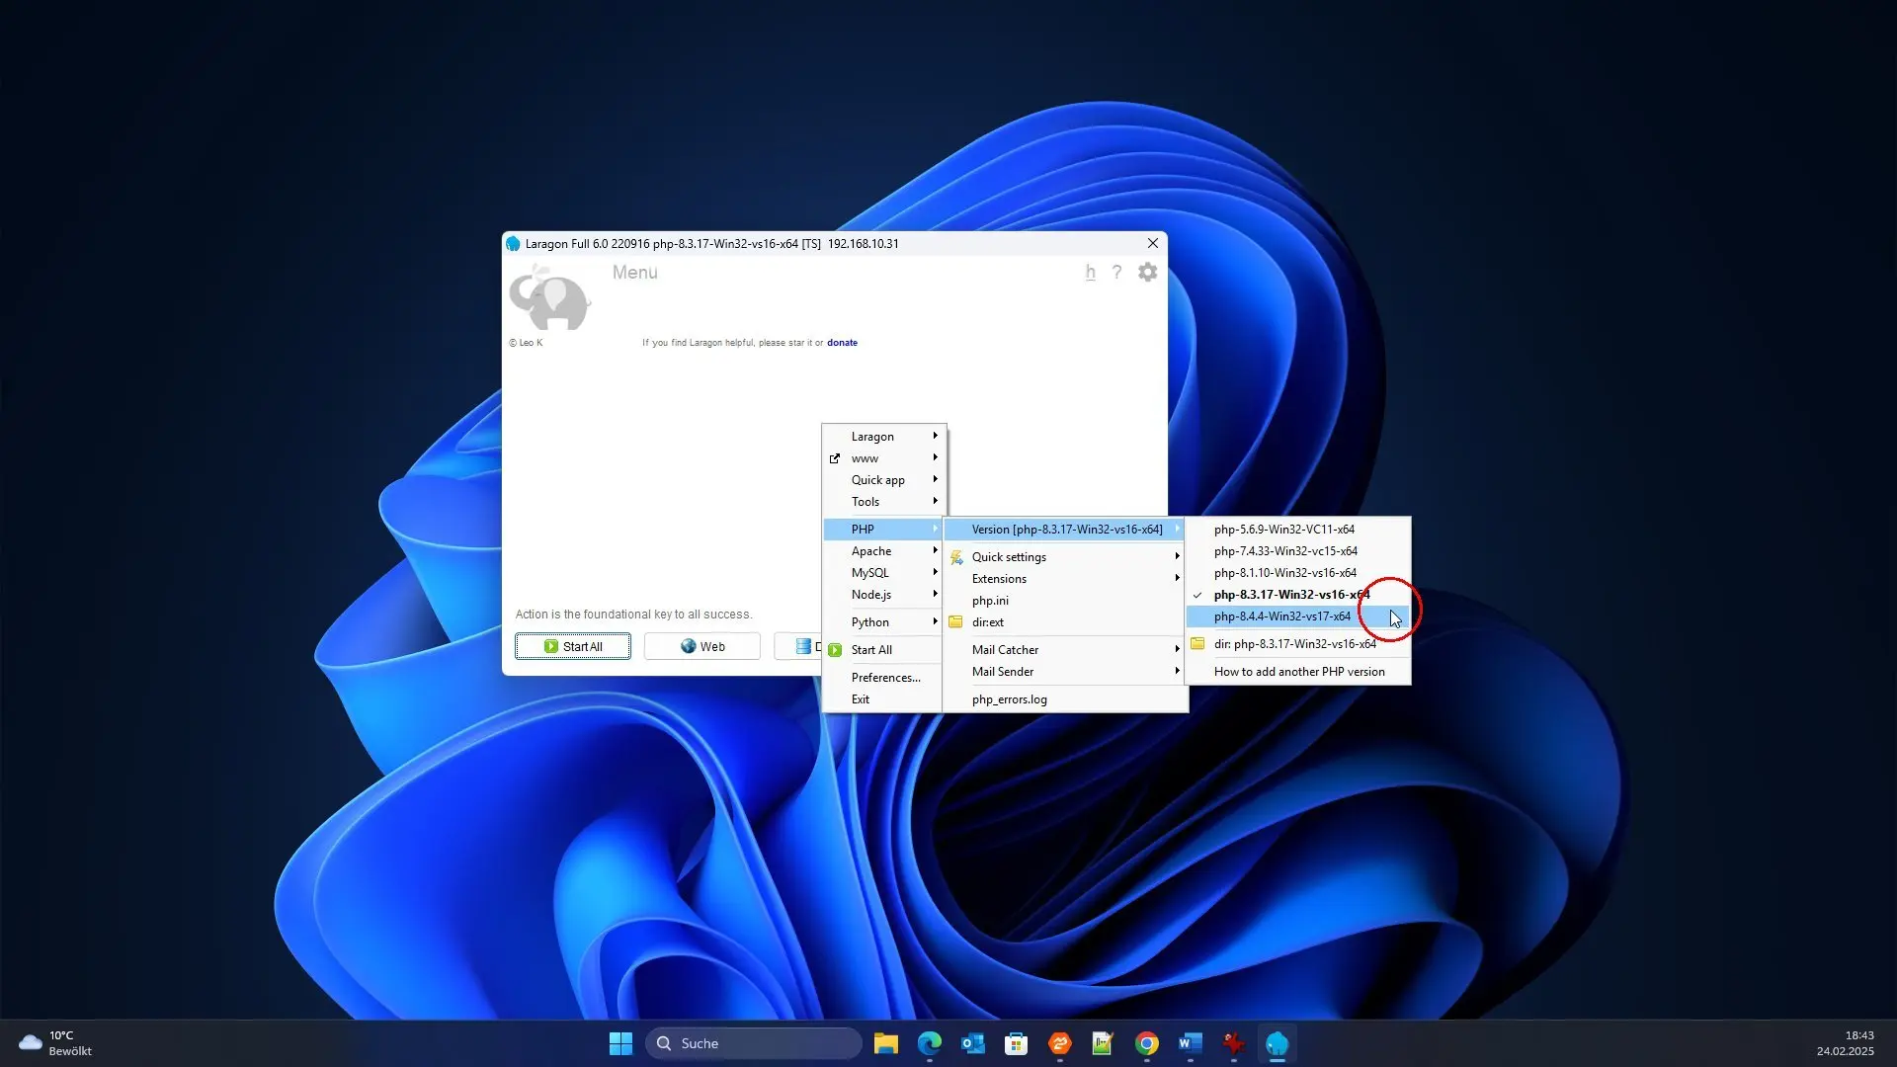1897x1067 pixels.
Task: Expand the MySQL submenu
Action: pyautogui.click(x=883, y=573)
